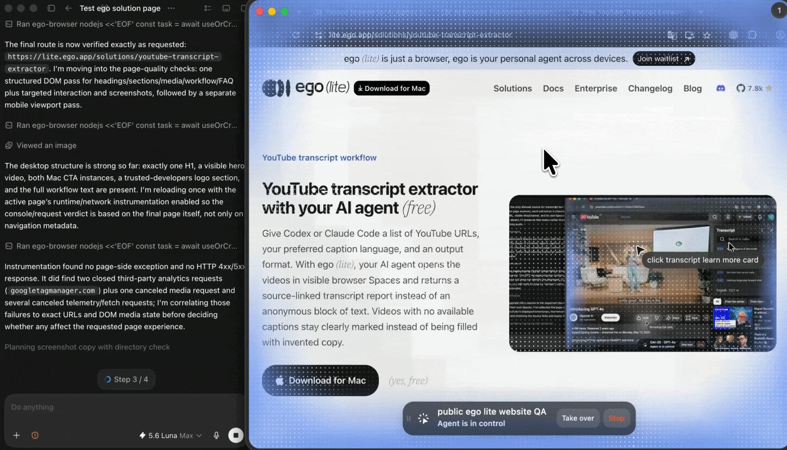The width and height of the screenshot is (787, 450).
Task: Click the translate page icon in address bar
Action: (x=672, y=35)
